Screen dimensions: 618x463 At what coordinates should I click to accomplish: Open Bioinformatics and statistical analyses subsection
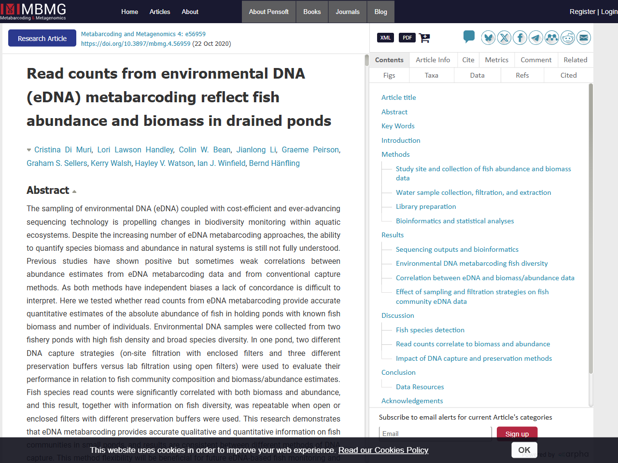455,221
